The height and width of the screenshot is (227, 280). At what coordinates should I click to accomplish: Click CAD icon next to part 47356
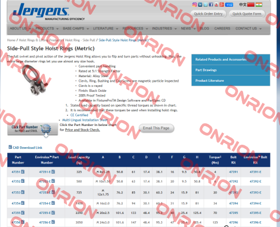pyautogui.click(x=23, y=222)
